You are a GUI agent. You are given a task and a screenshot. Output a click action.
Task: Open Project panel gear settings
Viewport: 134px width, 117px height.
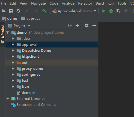click(87, 25)
